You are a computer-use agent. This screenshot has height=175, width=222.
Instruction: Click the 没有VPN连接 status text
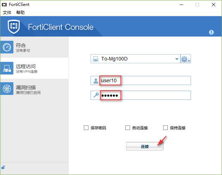[26, 71]
